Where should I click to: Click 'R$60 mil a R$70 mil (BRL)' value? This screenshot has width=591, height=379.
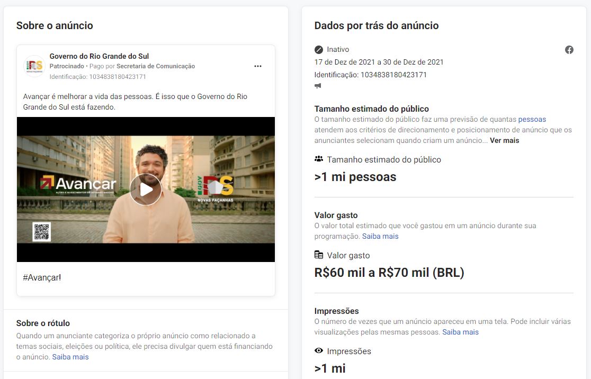click(389, 273)
